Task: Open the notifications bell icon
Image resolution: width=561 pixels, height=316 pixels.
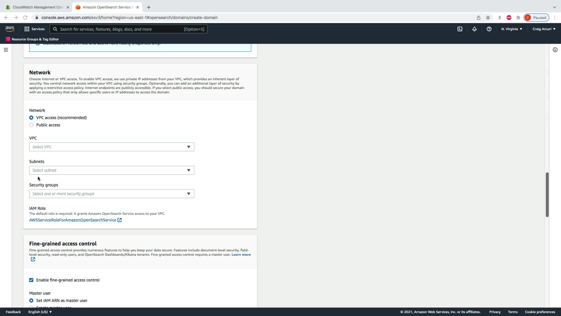Action: [x=474, y=29]
